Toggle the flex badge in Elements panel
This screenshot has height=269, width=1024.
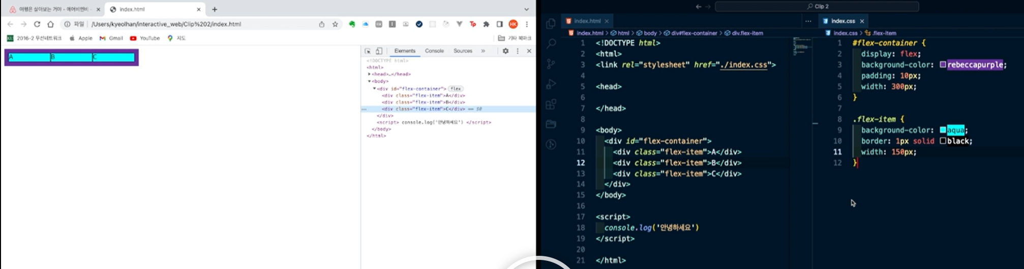pos(456,88)
